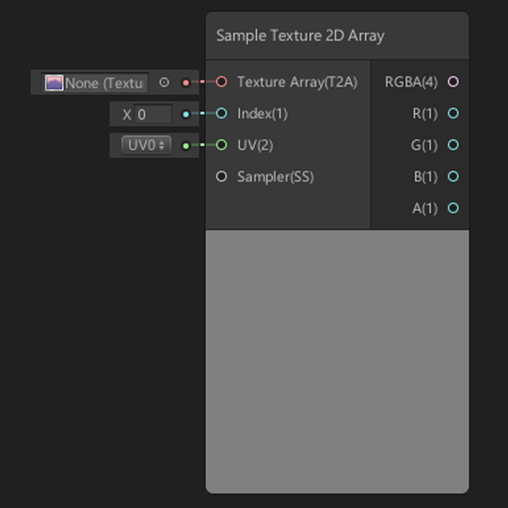This screenshot has width=508, height=508.
Task: Click the X label of the index field
Action: click(x=127, y=115)
